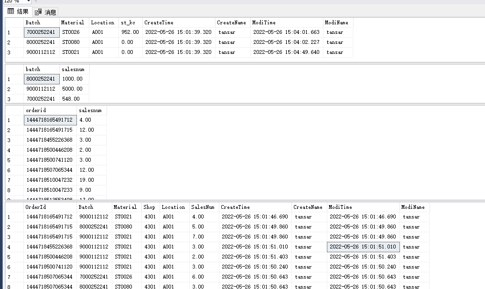The height and width of the screenshot is (289, 485).
Task: Select the 7.00 SalesNum cell
Action: pyautogui.click(x=204, y=237)
